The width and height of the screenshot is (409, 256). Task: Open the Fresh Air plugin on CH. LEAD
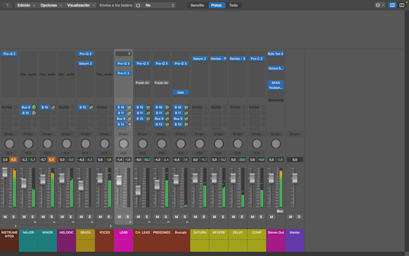tap(143, 83)
